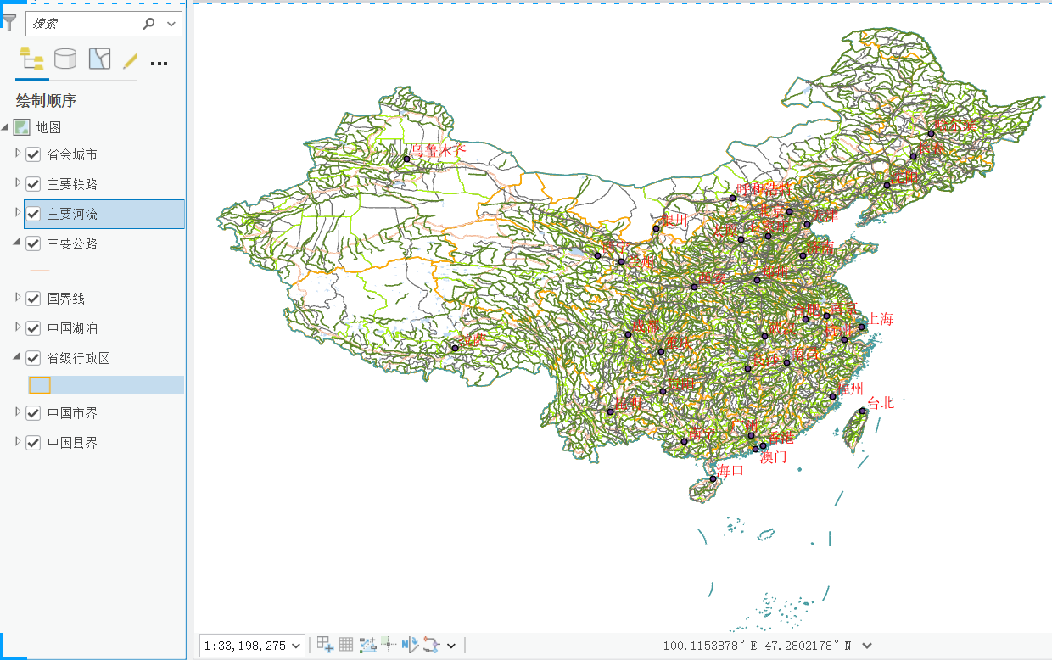The height and width of the screenshot is (660, 1052).
Task: Click the 省级行政区 polygon symbol swatch
Action: (x=40, y=385)
